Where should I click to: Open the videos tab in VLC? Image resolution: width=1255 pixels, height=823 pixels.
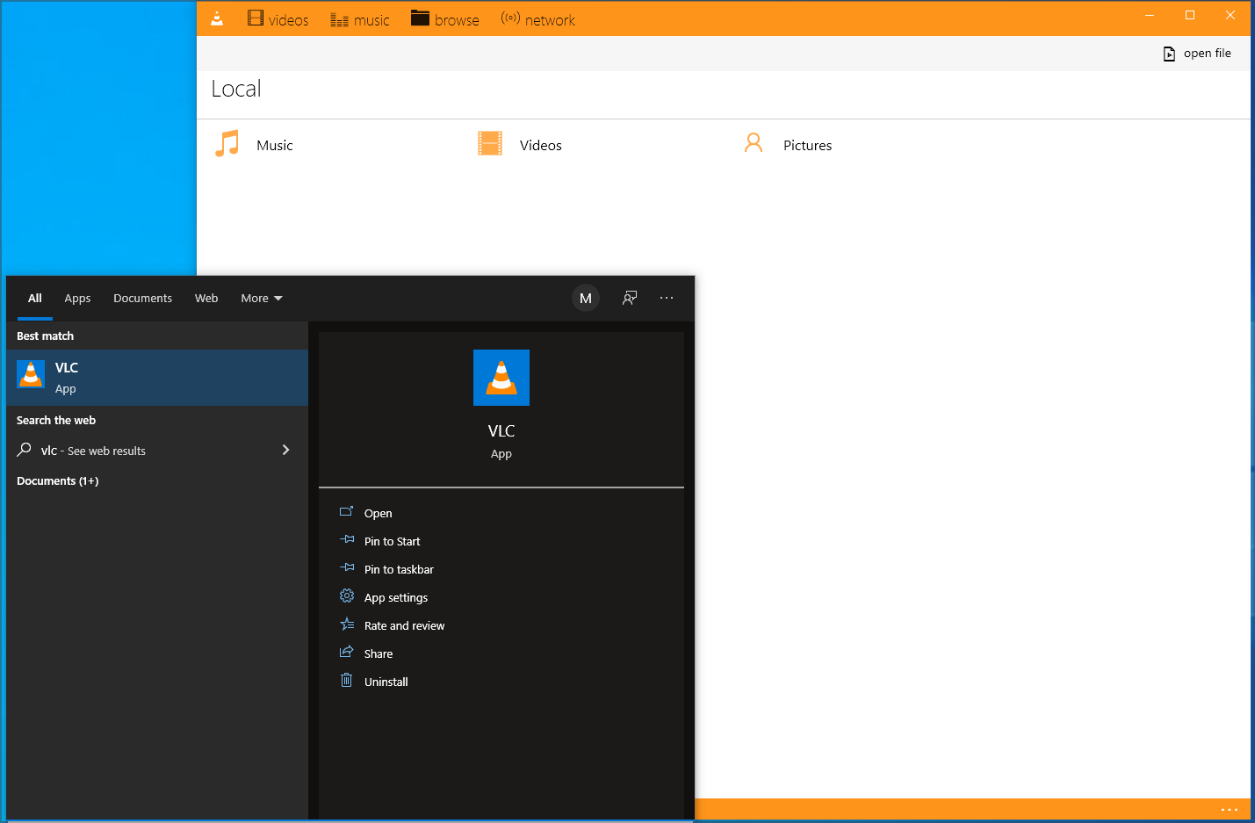click(278, 19)
